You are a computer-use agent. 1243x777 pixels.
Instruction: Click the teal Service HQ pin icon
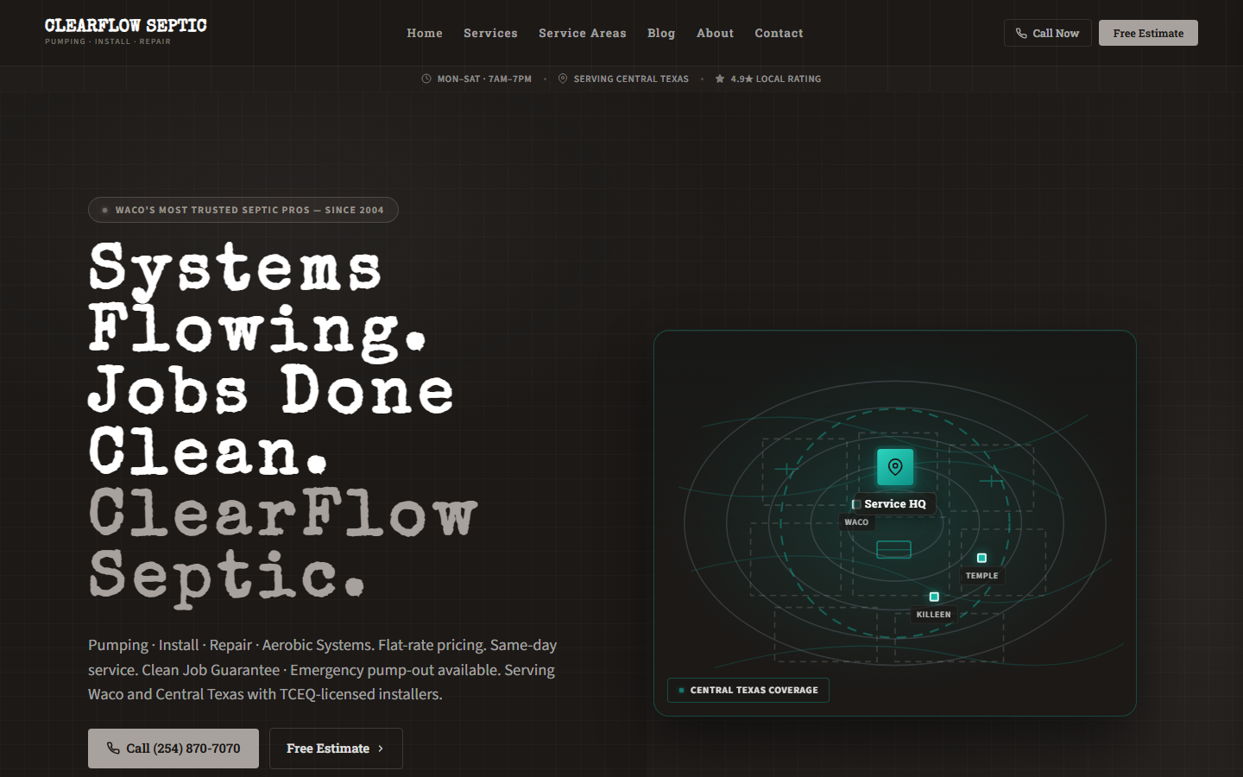point(895,467)
